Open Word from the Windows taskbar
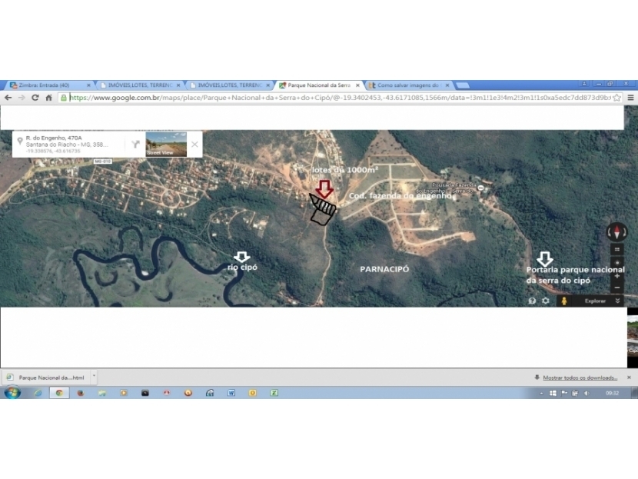The image size is (638, 479). [231, 393]
